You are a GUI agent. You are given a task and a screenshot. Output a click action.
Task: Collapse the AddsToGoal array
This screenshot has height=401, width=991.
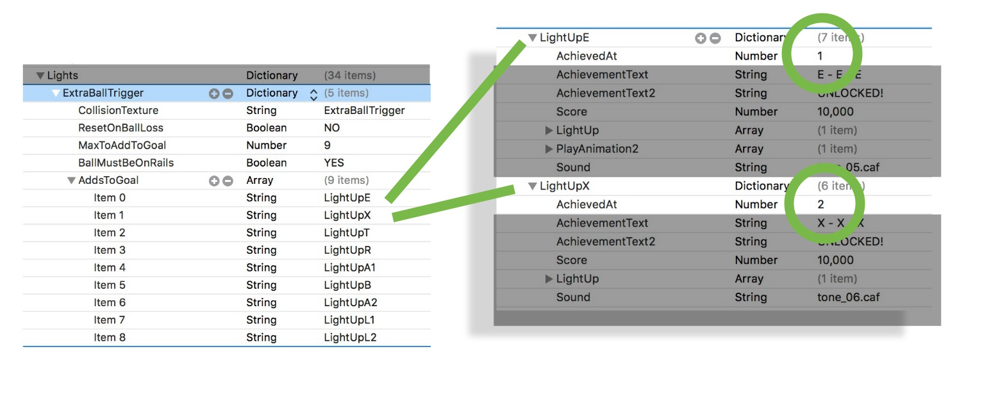(71, 181)
